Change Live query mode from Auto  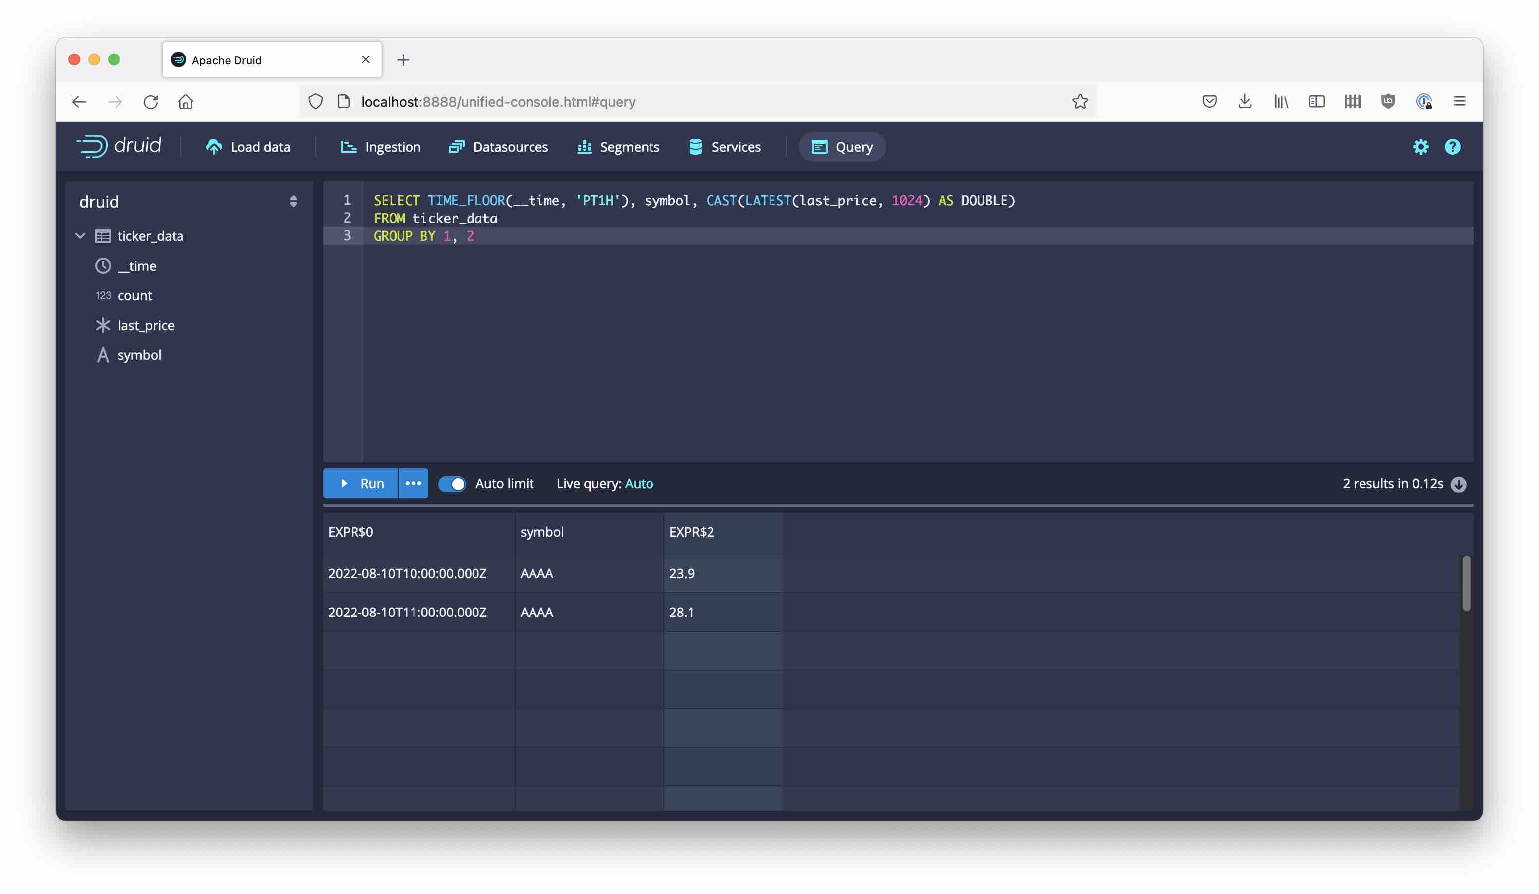click(640, 483)
